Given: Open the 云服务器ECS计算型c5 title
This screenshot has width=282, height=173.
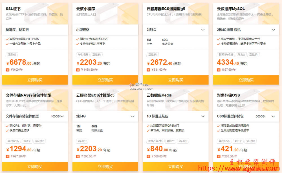Looking at the screenshot, I should [95, 95].
